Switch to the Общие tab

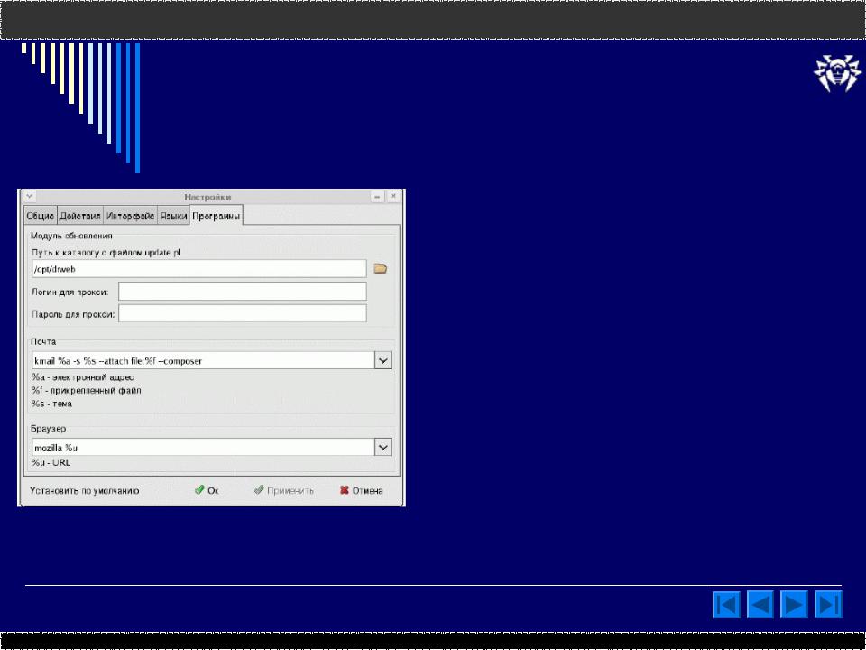coord(41,216)
